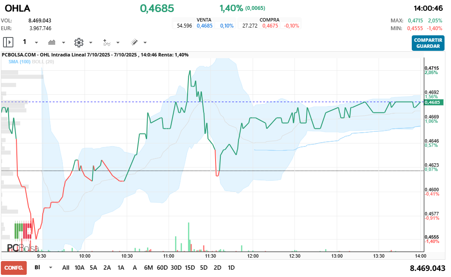Image resolution: width=451 pixels, height=277 pixels.
Task: Select the 6M time range
Action: (x=148, y=268)
